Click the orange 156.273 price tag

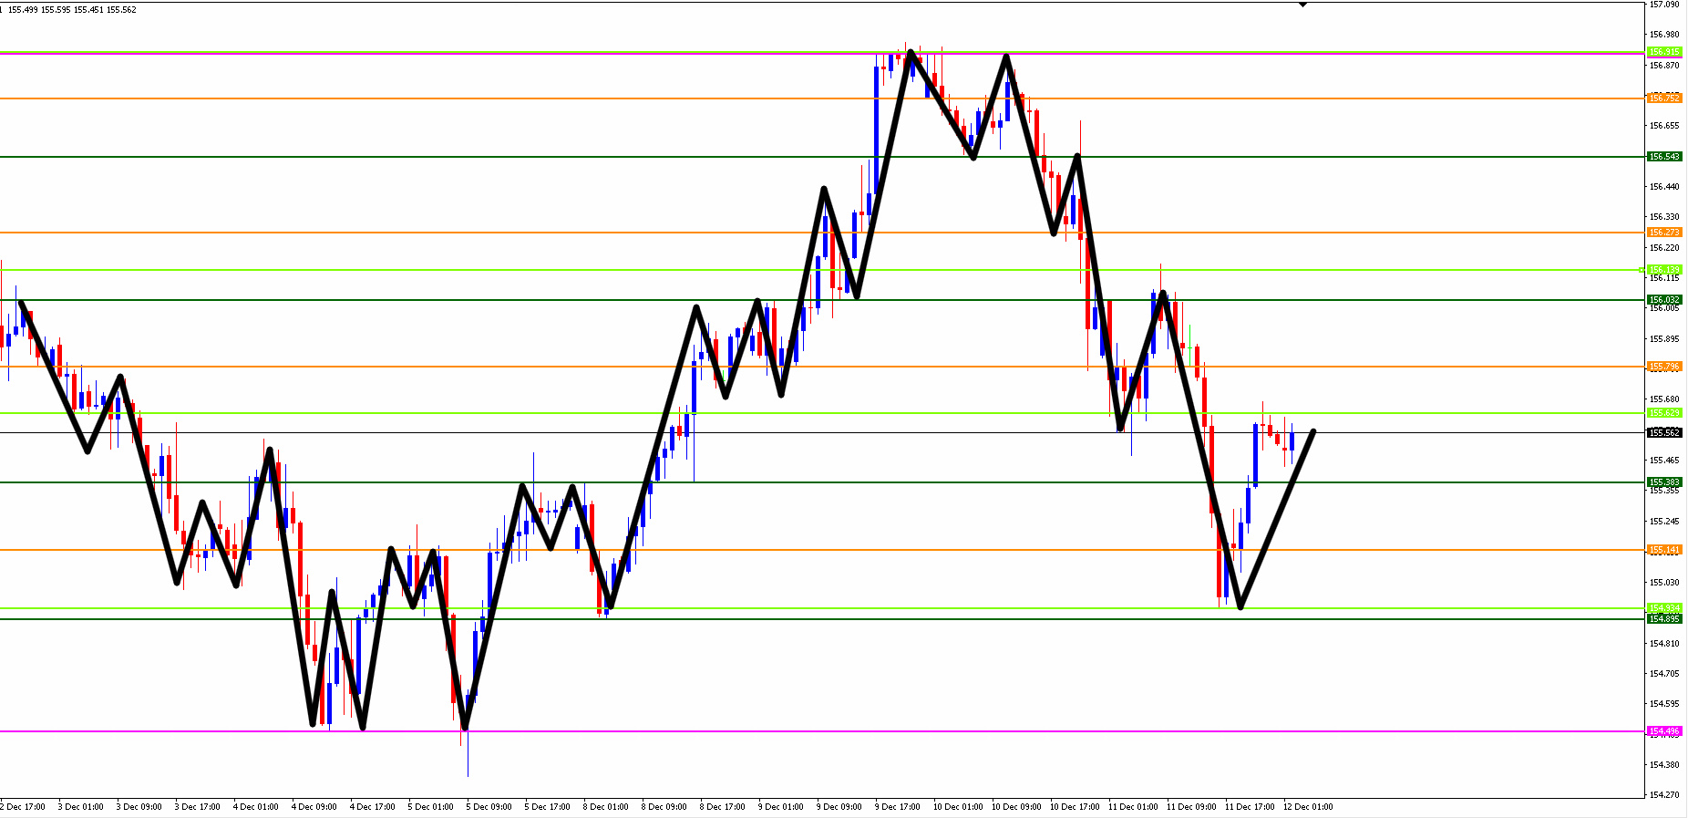(1664, 233)
